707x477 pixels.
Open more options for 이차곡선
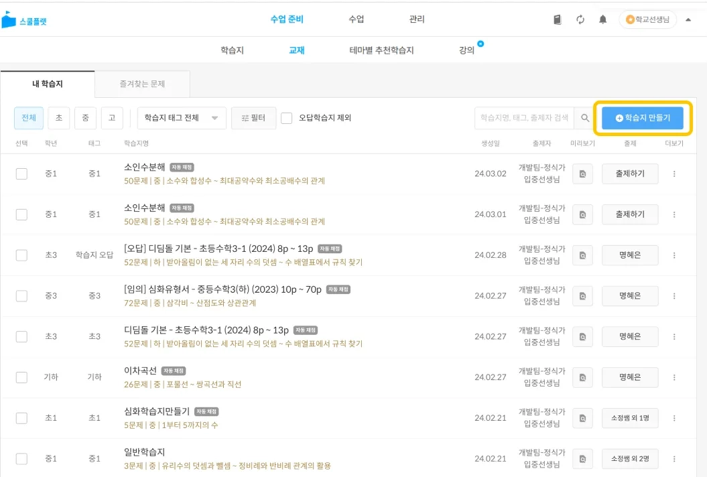[x=674, y=377]
